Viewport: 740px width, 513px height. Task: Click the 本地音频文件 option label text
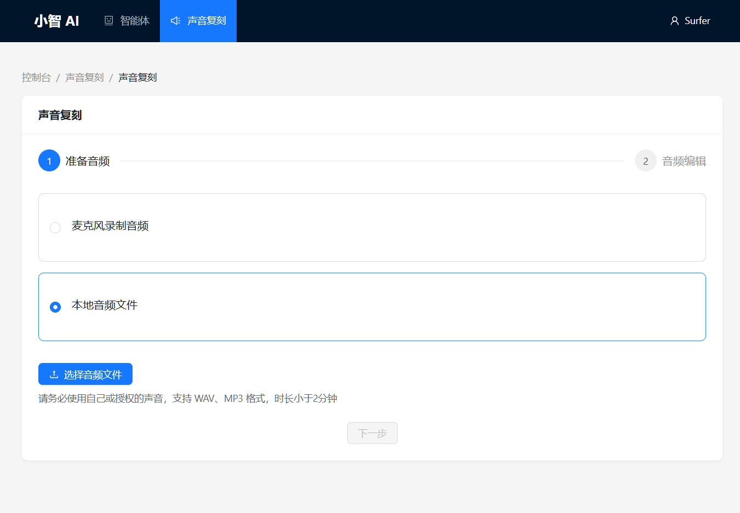point(105,306)
